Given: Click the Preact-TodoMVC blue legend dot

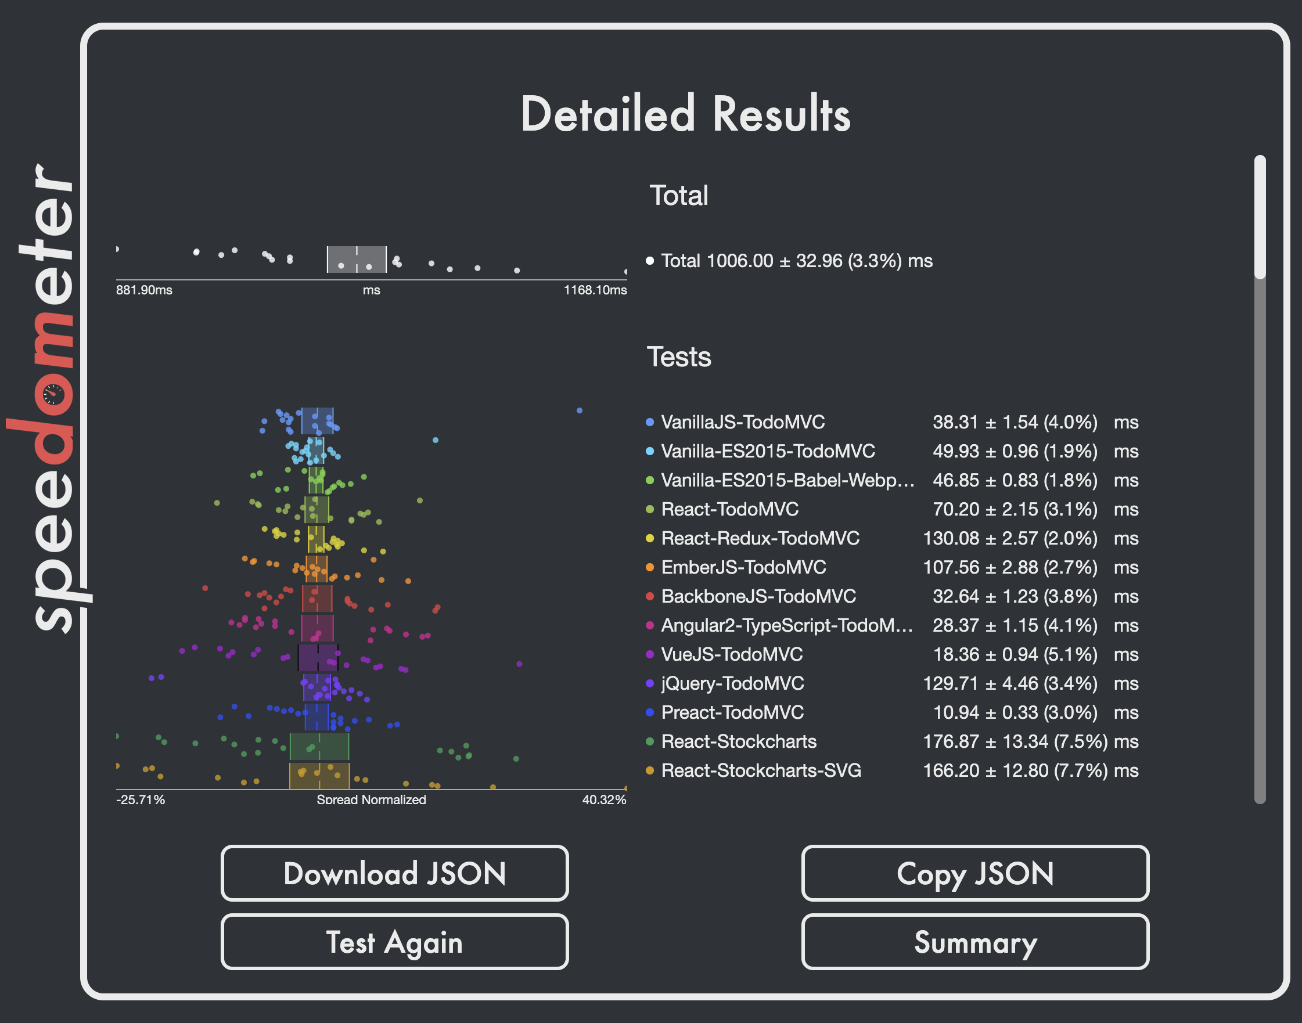Looking at the screenshot, I should (x=649, y=713).
